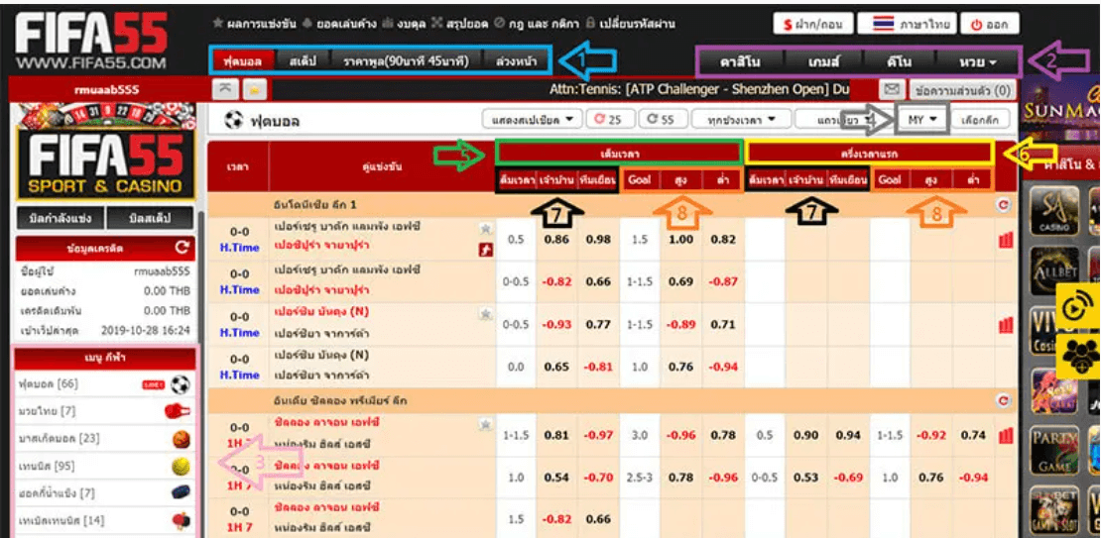Viewport: 1101px width, 538px height.
Task: Refresh the อินเดีย ชิลลอง พรีเมียร์ ลีก league
Action: (x=1004, y=401)
